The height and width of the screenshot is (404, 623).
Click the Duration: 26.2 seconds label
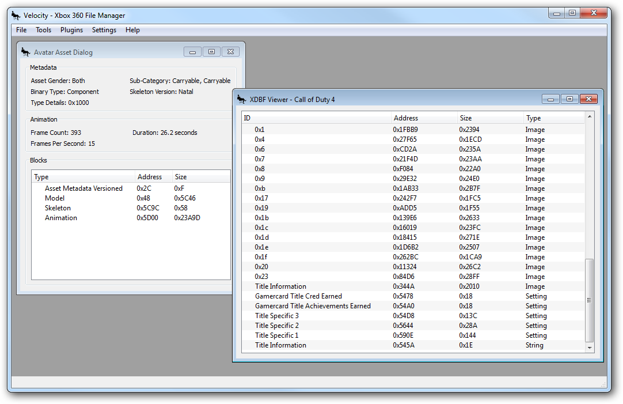tap(165, 133)
